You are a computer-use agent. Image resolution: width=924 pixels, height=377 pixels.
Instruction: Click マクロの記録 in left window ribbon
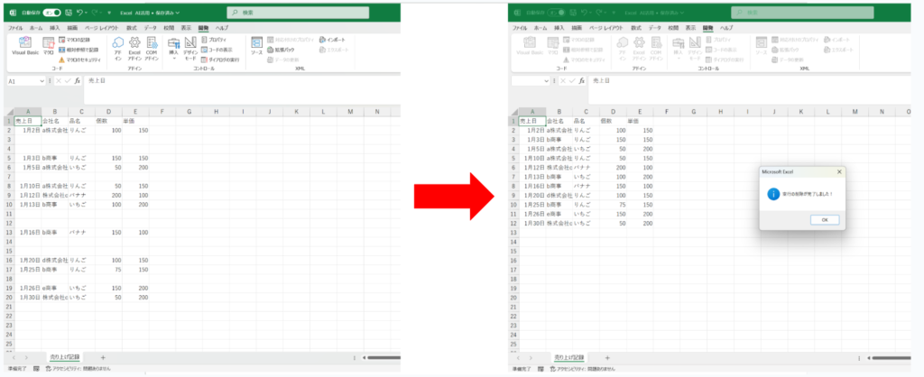click(x=79, y=41)
